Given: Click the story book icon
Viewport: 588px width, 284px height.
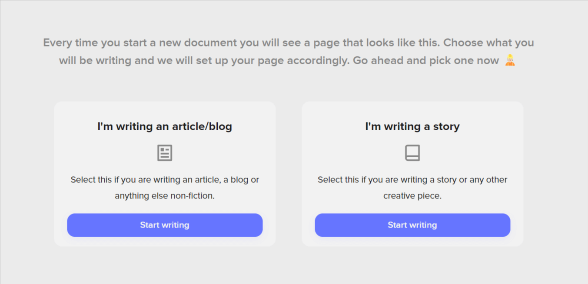Looking at the screenshot, I should tap(412, 153).
